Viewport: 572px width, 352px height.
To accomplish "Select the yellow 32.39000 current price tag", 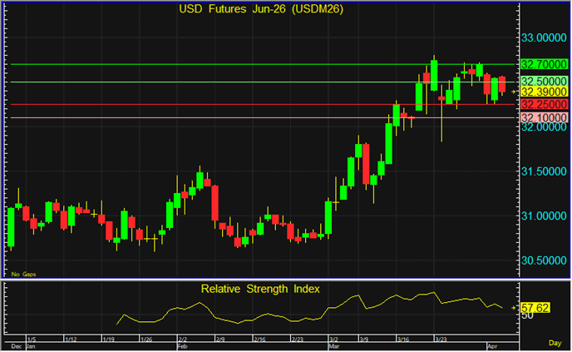I will click(x=544, y=92).
